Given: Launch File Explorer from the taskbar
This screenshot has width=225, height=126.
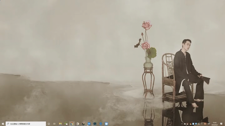Looking at the screenshot, I should click(x=60, y=124).
